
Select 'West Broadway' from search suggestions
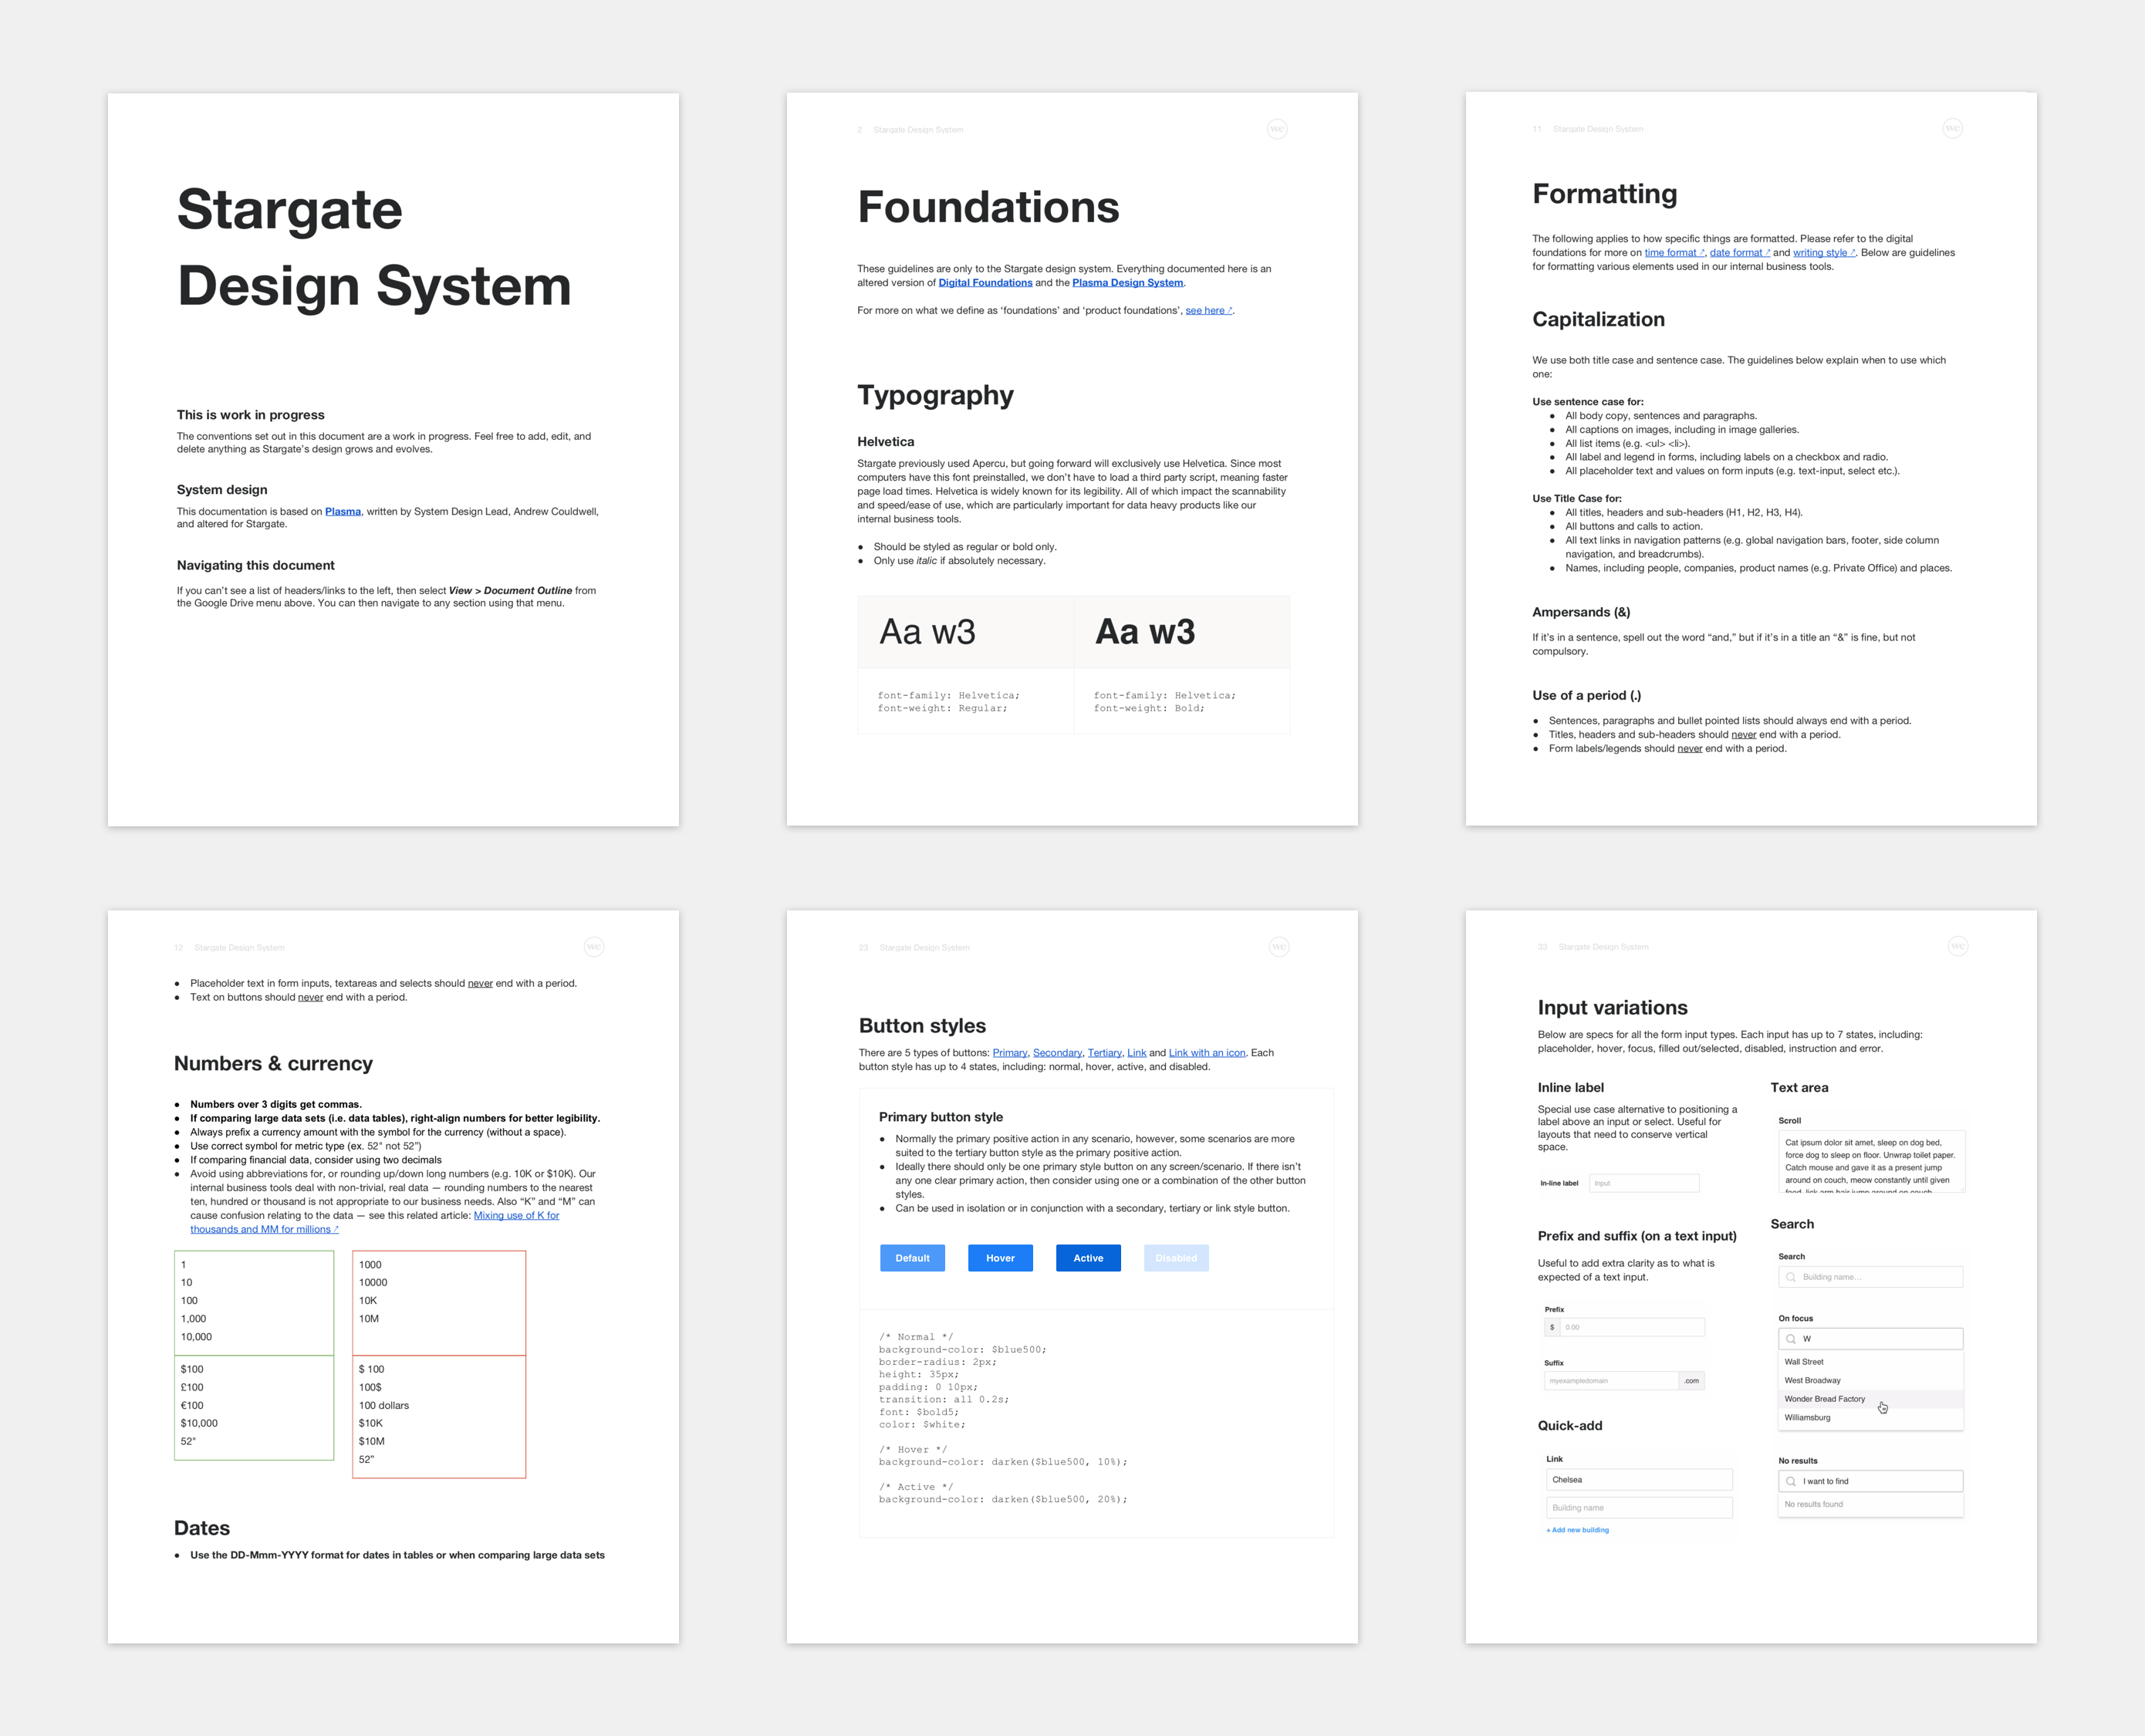click(1870, 1381)
